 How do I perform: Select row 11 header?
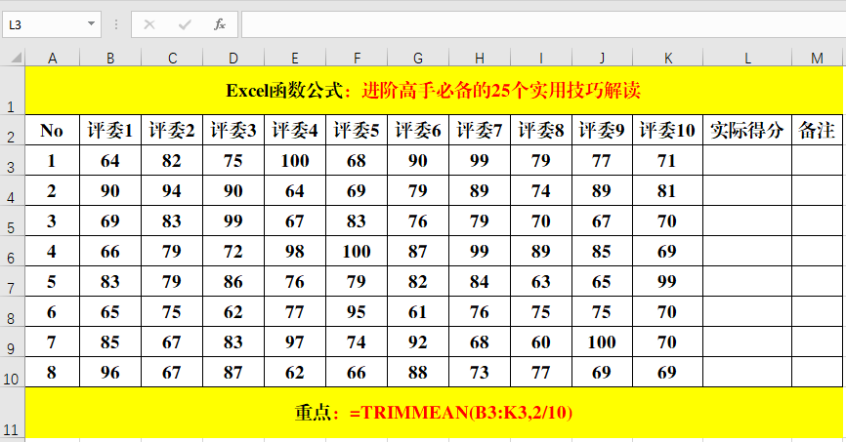click(x=12, y=413)
